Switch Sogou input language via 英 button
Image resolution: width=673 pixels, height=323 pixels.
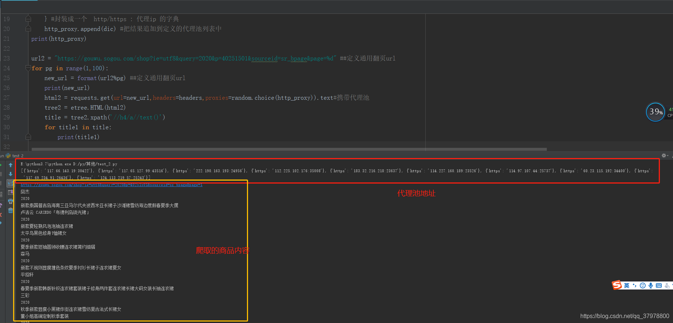[x=627, y=285]
